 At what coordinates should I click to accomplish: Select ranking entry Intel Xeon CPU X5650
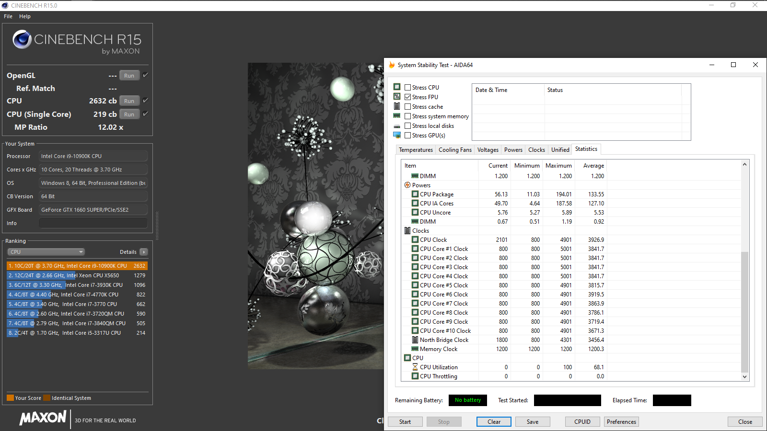click(x=77, y=275)
